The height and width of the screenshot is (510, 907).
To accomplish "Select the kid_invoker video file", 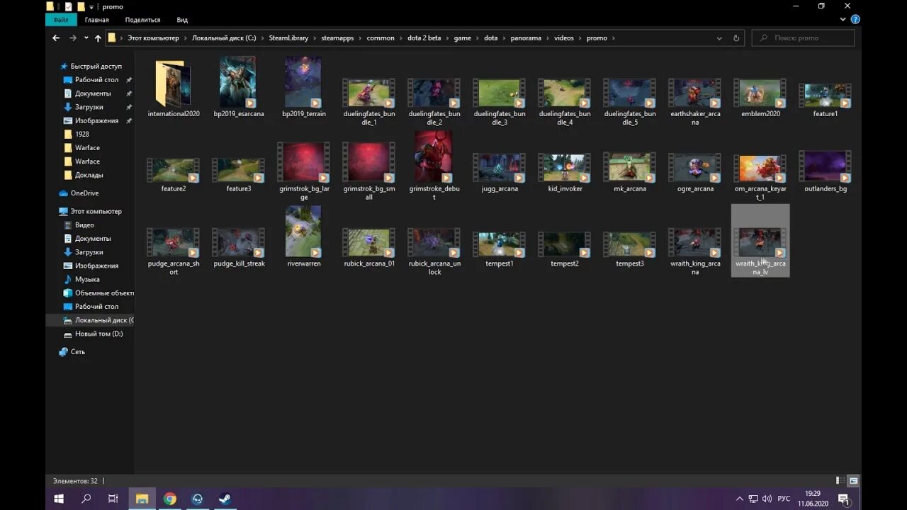I will (565, 172).
